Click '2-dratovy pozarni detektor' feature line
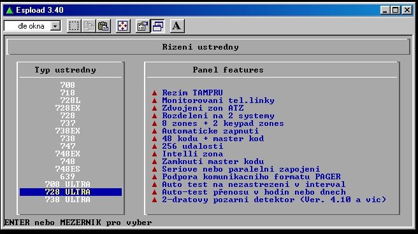 point(274,200)
